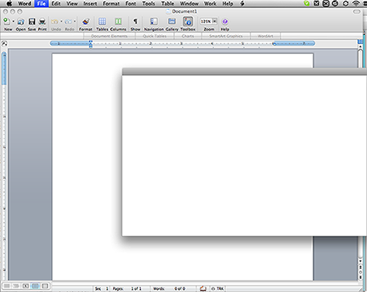Open the Help menu in menu bar
This screenshot has height=292, width=367.
pyautogui.click(x=228, y=4)
